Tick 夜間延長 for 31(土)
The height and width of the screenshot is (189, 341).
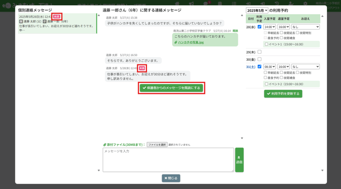(281, 72)
